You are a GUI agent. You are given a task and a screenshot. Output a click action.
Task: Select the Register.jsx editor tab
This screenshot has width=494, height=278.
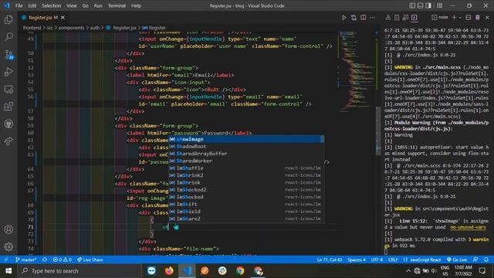[42, 18]
